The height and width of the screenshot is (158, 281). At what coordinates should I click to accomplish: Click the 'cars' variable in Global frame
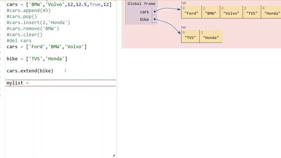(x=144, y=12)
